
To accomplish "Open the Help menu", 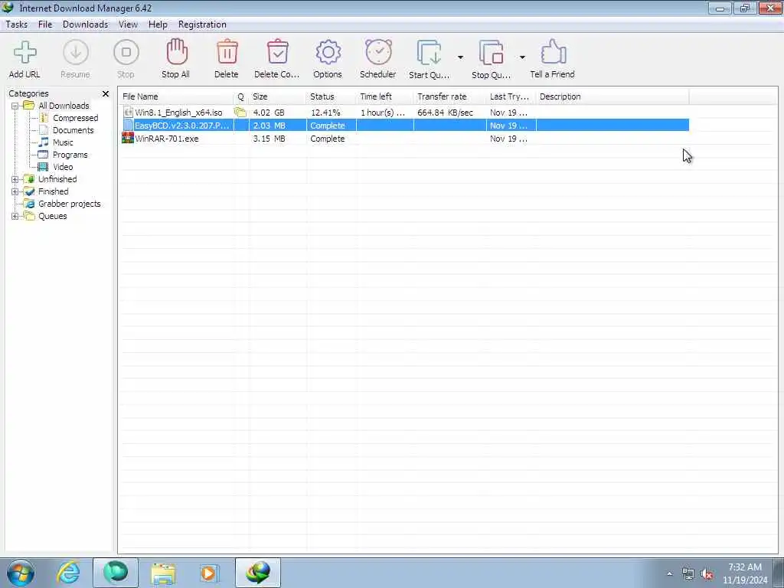I will [158, 24].
